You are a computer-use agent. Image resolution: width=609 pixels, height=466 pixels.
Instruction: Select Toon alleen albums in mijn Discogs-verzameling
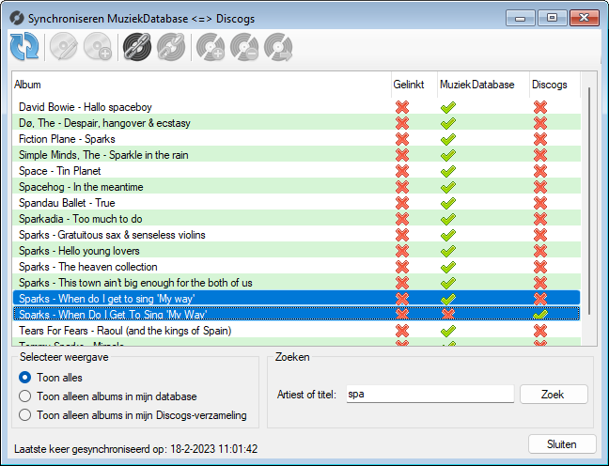coord(24,414)
